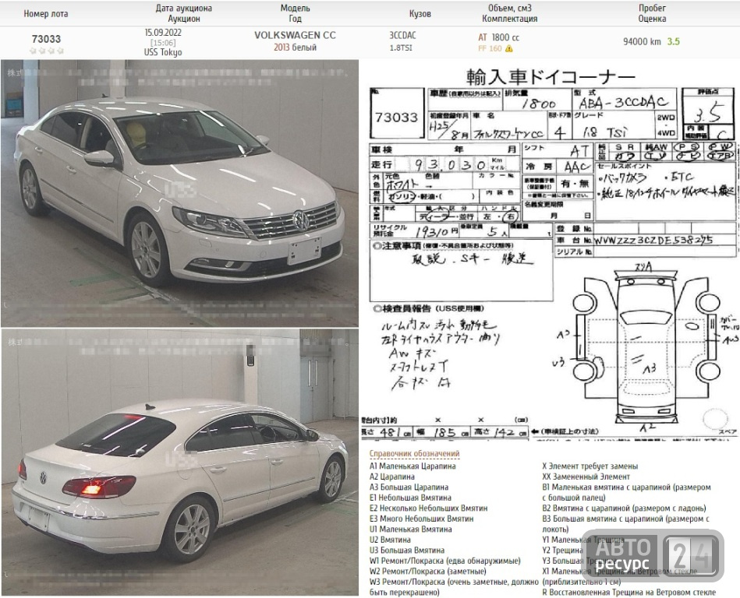Click the warning triangle icon beside FF 160
Image resolution: width=740 pixels, height=598 pixels.
(508, 48)
